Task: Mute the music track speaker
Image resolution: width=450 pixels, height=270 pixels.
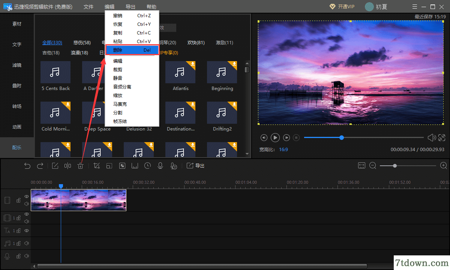Action: tap(27, 243)
